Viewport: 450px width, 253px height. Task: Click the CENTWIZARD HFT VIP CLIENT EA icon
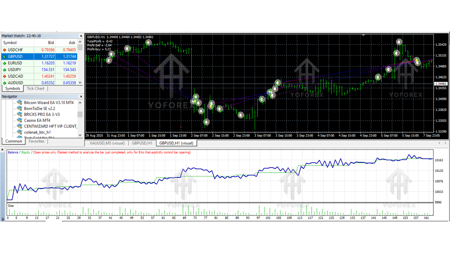pos(19,126)
